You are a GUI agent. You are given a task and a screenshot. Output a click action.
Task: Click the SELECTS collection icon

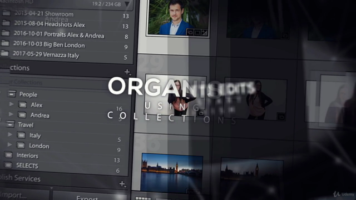coord(8,165)
